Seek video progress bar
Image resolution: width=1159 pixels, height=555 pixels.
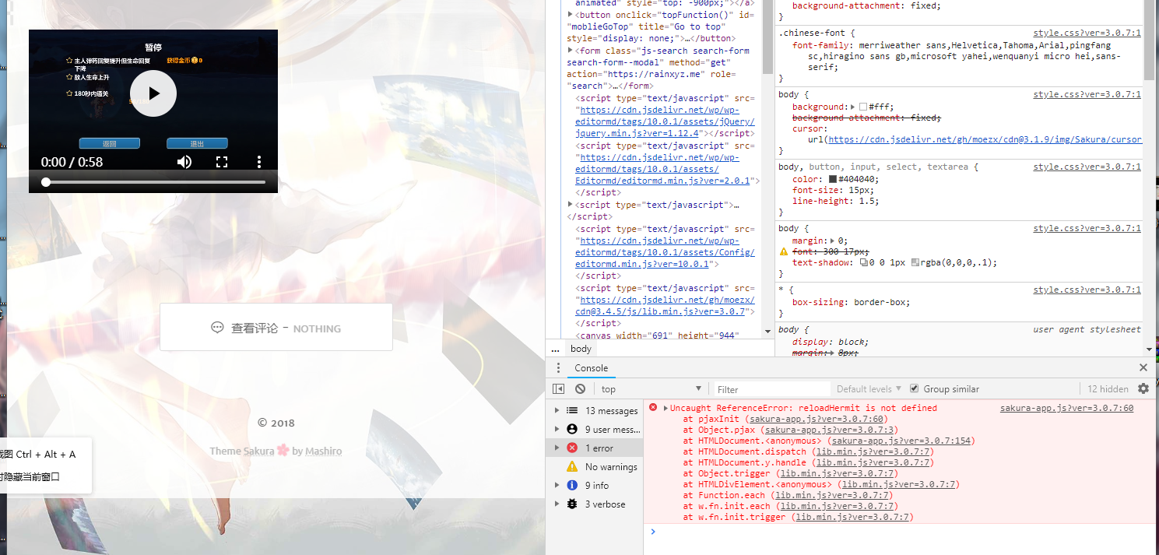click(153, 182)
